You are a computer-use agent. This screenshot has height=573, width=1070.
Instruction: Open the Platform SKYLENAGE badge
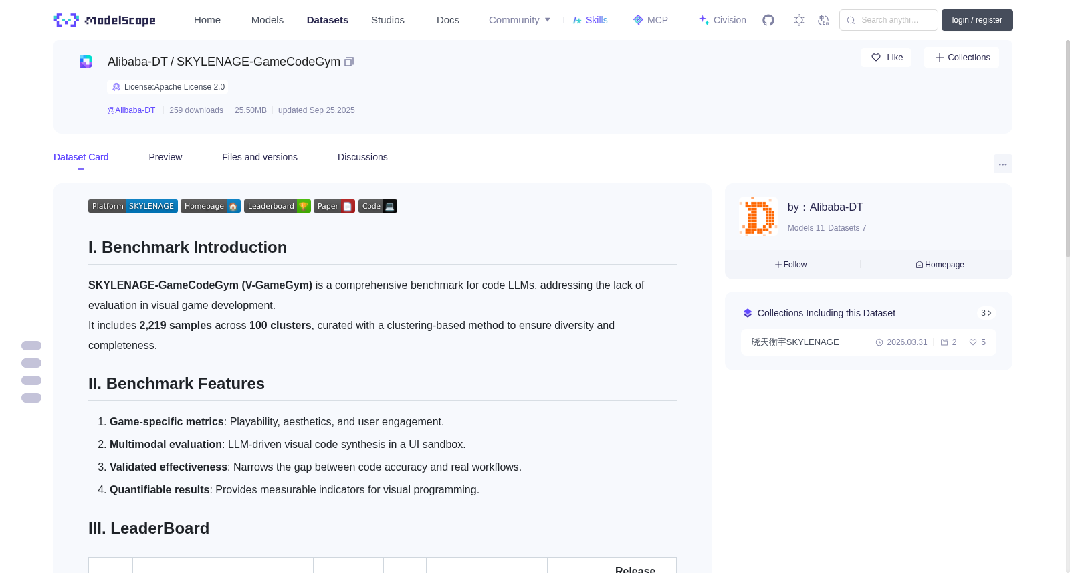click(133, 206)
